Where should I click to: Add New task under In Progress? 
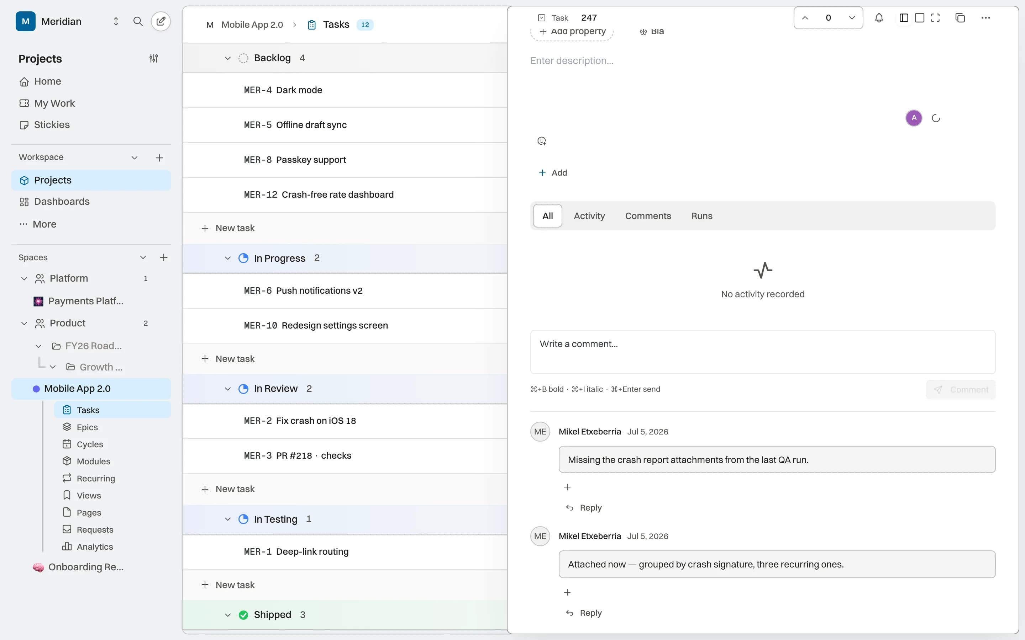pos(228,358)
